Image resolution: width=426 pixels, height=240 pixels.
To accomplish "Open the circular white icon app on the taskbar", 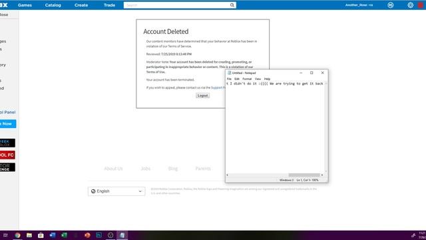I will click(110, 235).
